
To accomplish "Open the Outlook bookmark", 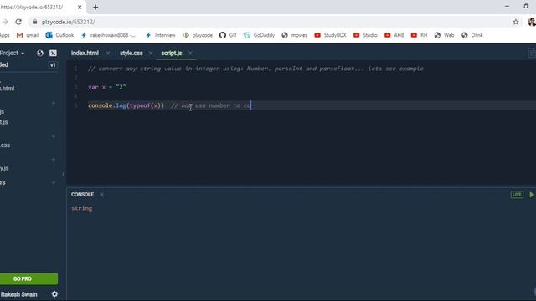I will (x=59, y=35).
